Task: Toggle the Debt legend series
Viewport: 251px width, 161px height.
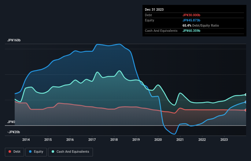Action: (x=14, y=152)
